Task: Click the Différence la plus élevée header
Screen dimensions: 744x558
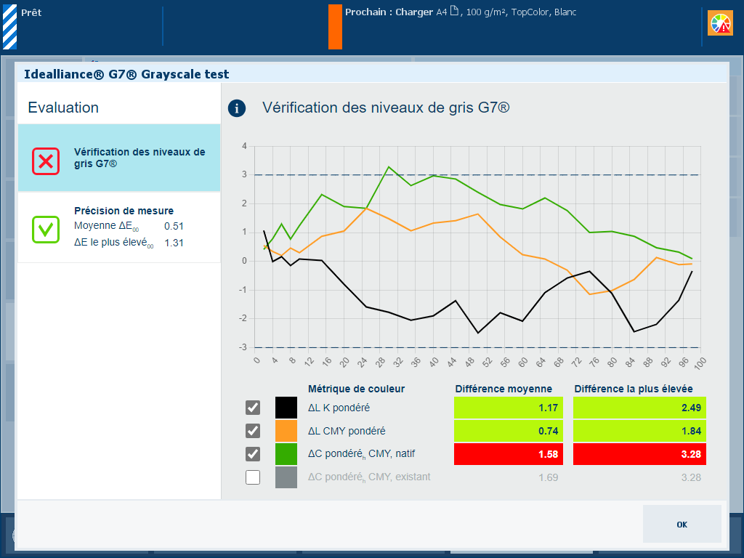Action: tap(634, 389)
